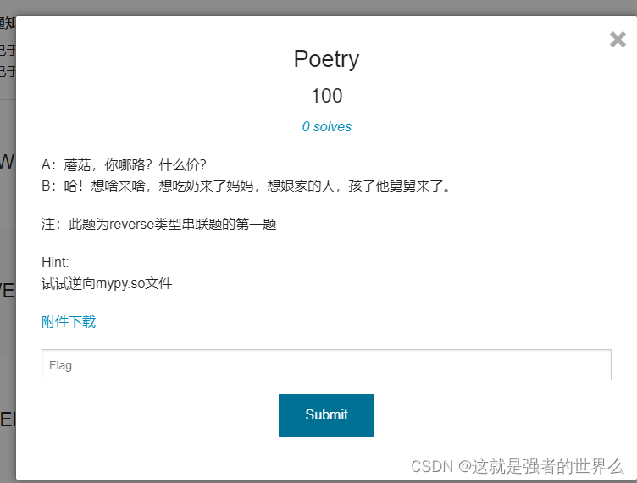Open the 0 solves link
Screen dimensions: 637x483
click(x=327, y=127)
